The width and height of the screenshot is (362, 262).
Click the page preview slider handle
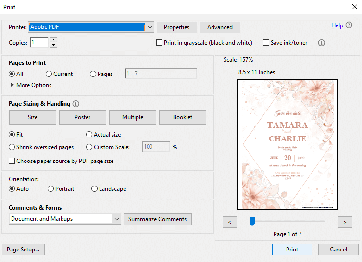[252, 221]
